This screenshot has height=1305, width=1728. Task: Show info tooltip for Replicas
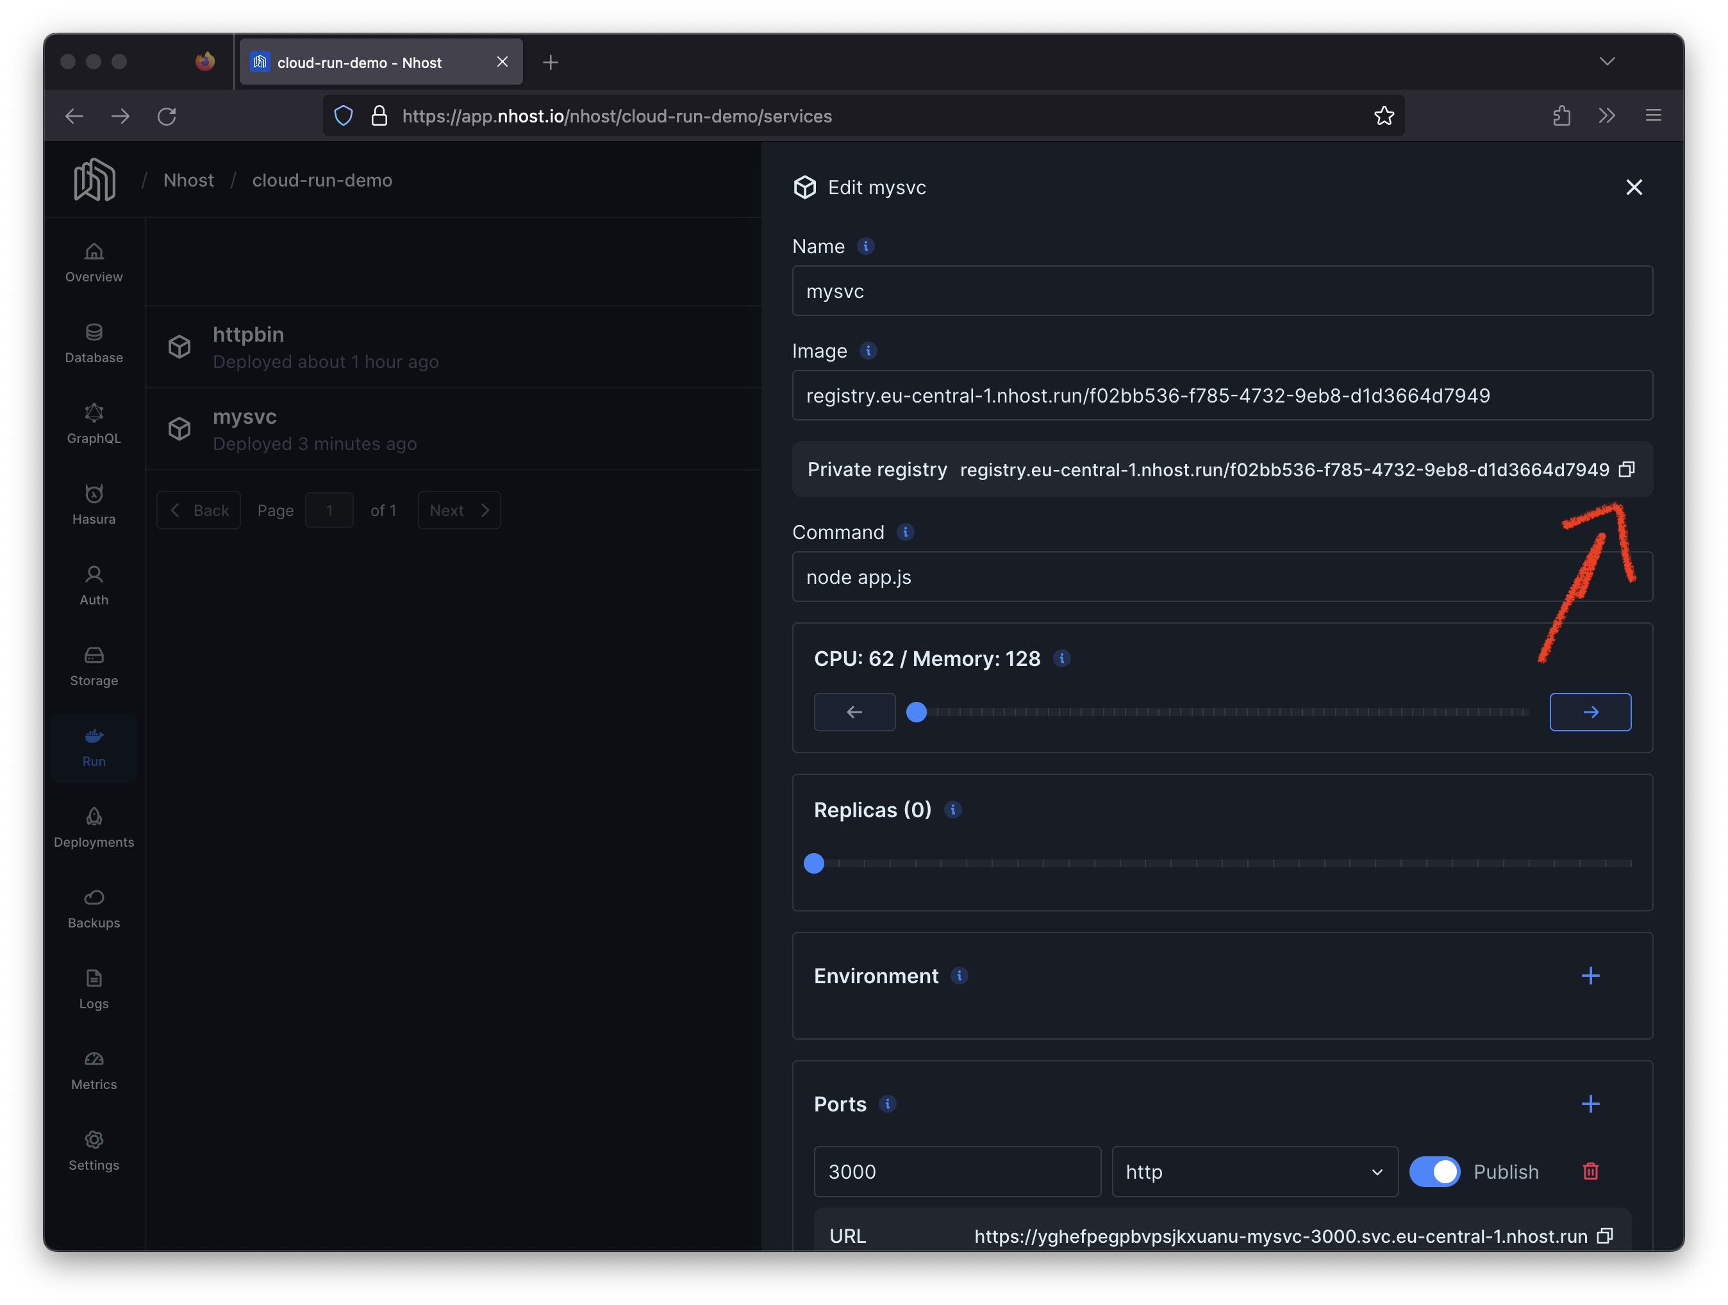click(x=952, y=810)
